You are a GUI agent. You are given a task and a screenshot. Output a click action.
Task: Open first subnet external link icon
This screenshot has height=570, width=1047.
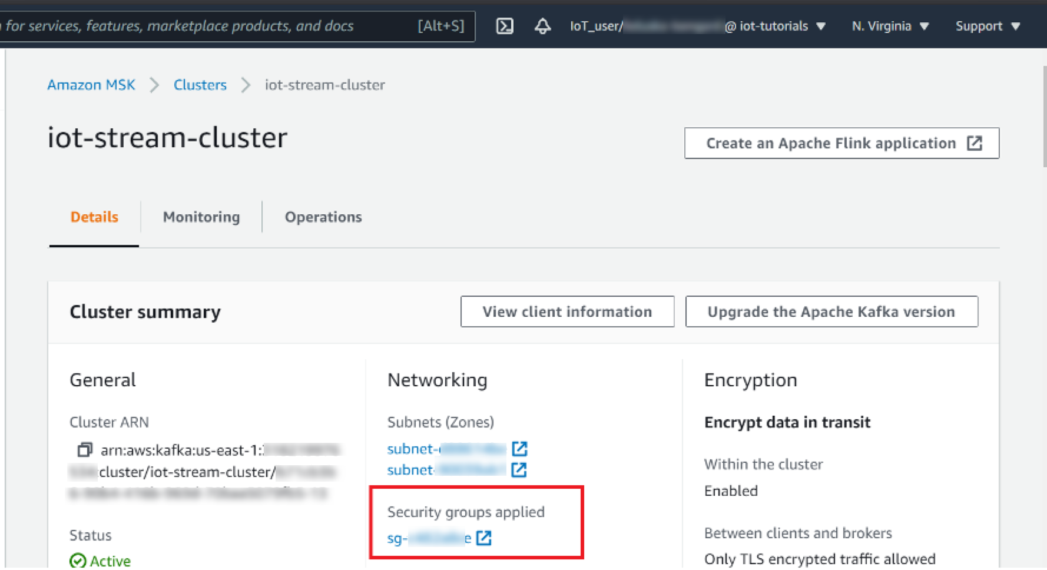click(519, 449)
